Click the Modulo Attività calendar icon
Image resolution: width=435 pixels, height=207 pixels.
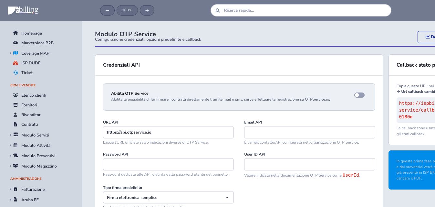tap(16, 145)
